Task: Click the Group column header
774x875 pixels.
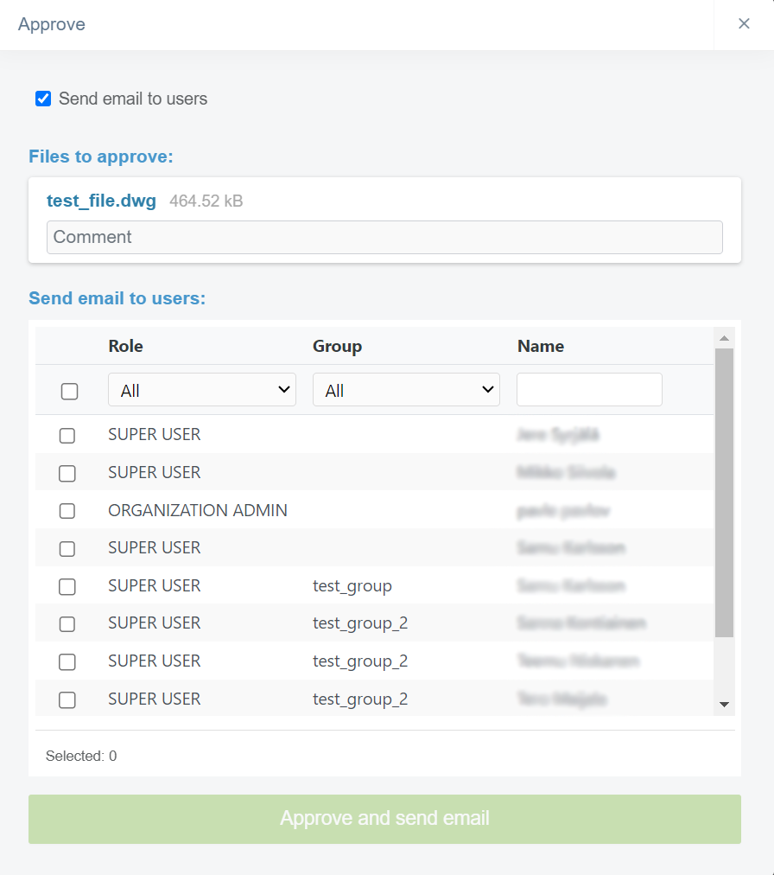Action: pyautogui.click(x=337, y=346)
